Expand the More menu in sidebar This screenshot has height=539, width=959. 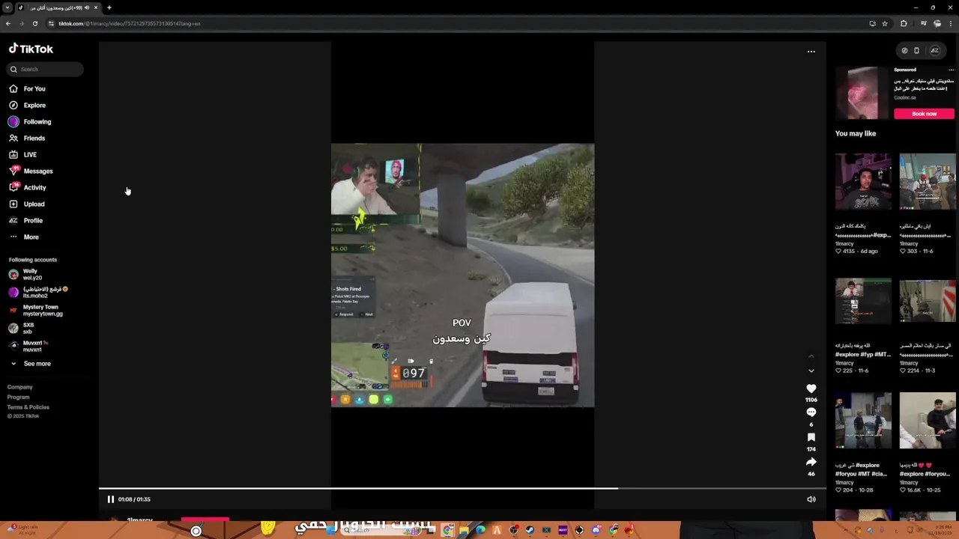pyautogui.click(x=31, y=237)
